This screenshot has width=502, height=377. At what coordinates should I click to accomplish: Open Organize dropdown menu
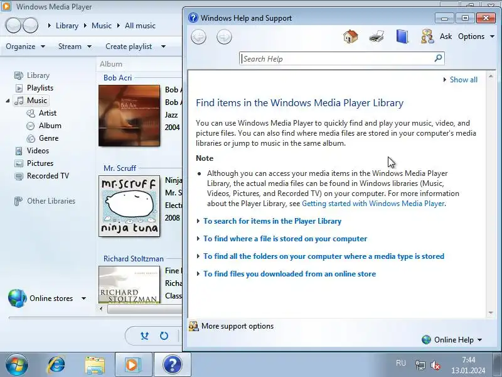click(25, 46)
